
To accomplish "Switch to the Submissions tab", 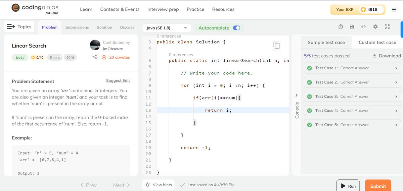I will pyautogui.click(x=77, y=27).
